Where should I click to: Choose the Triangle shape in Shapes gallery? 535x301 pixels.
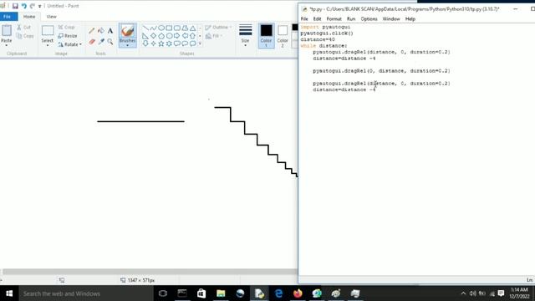(193, 28)
